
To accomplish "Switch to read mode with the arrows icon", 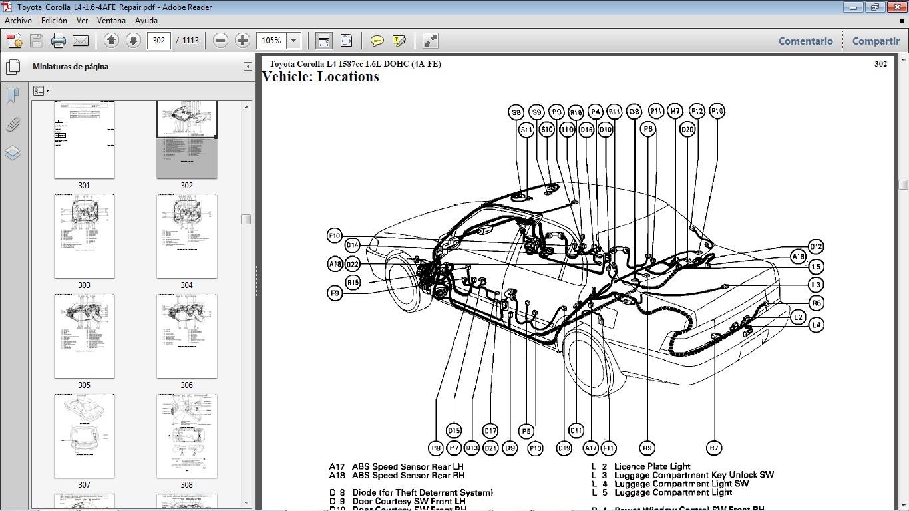I will (431, 41).
